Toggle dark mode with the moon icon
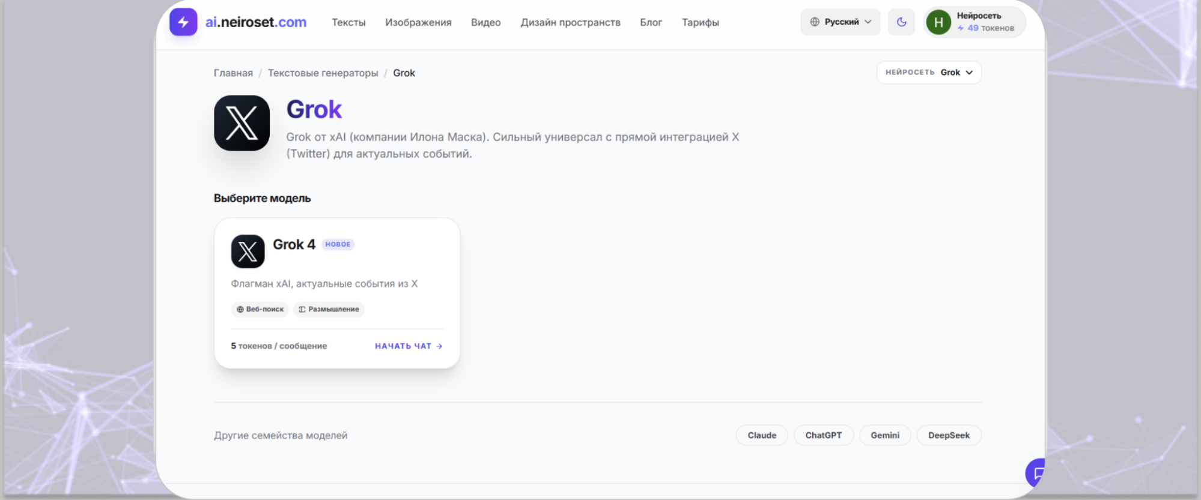Viewport: 1201px width, 500px height. click(x=901, y=22)
